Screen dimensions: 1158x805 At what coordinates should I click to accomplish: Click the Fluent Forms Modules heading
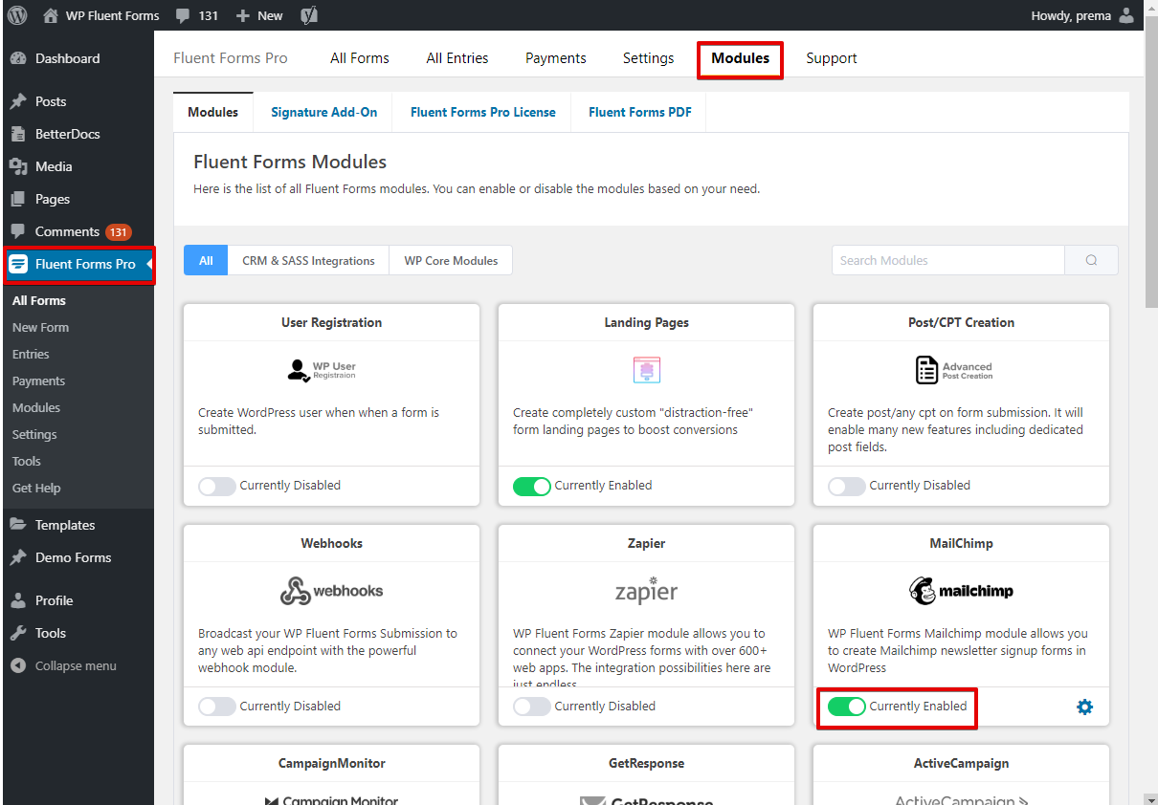(x=290, y=162)
